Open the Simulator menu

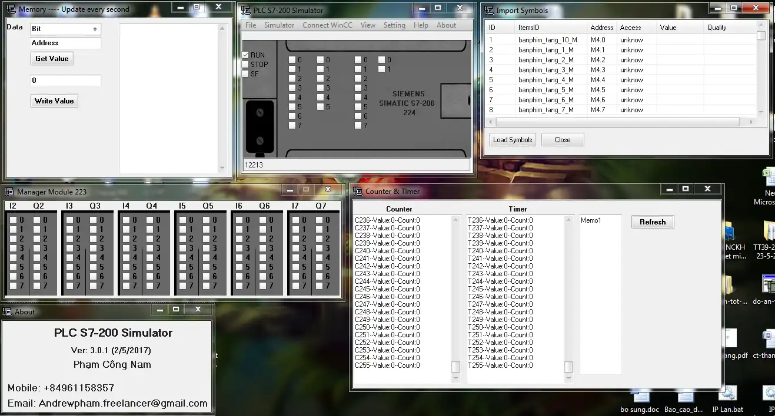tap(279, 25)
